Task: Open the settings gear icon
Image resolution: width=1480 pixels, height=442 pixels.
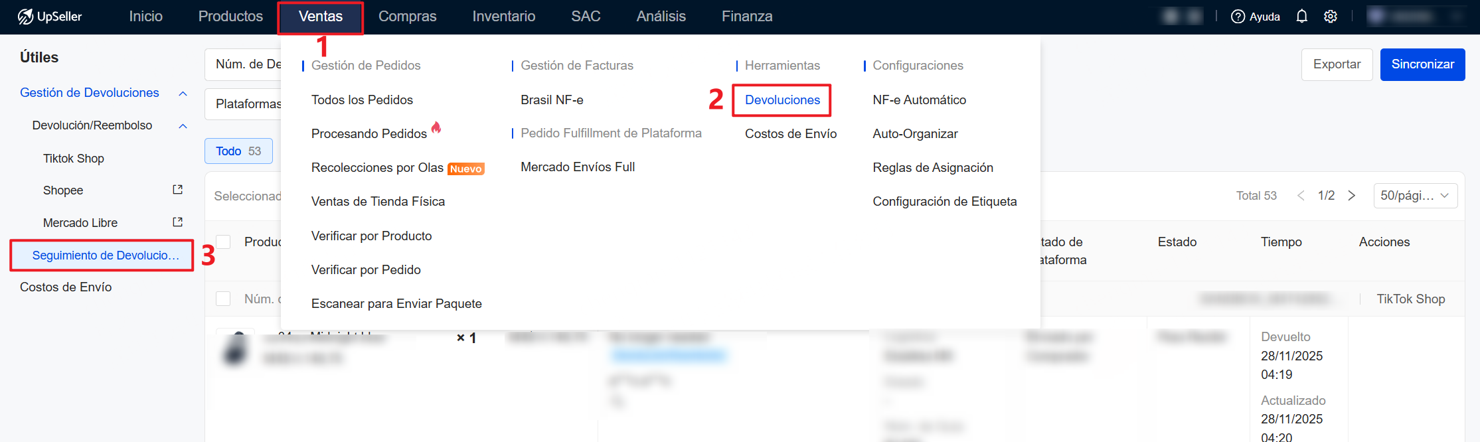Action: point(1330,17)
